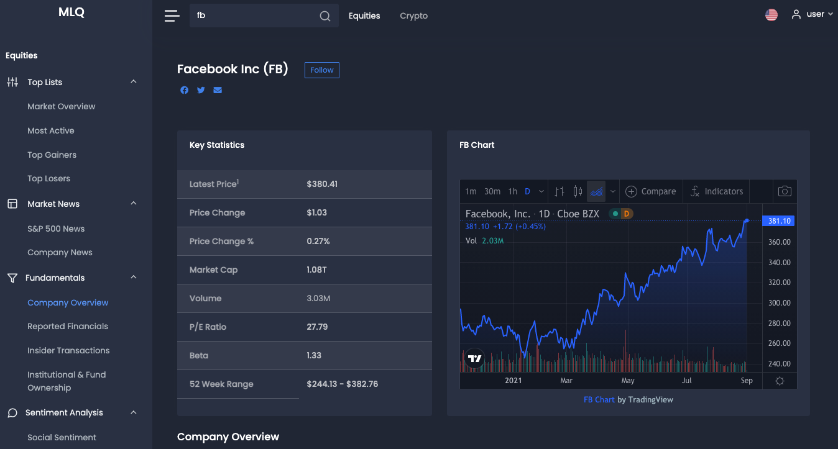Switch to the Crypto tab
The width and height of the screenshot is (838, 449).
tap(414, 16)
